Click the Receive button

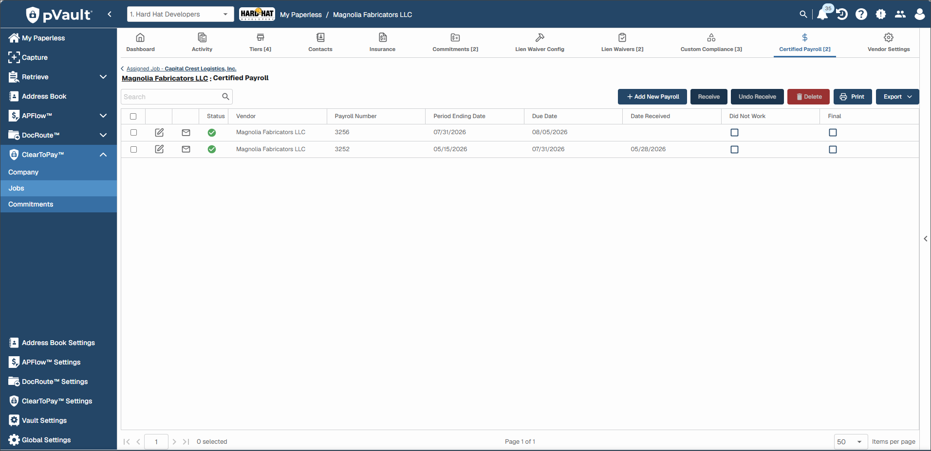[708, 97]
